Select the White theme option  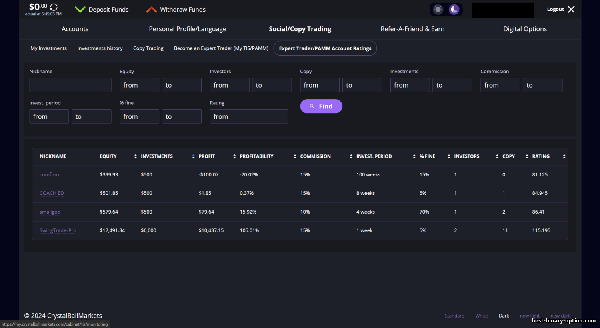(x=481, y=316)
